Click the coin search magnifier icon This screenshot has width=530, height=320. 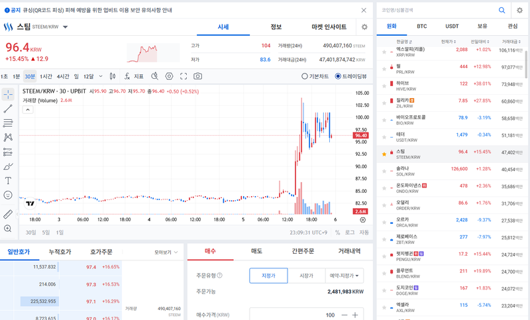pyautogui.click(x=502, y=10)
